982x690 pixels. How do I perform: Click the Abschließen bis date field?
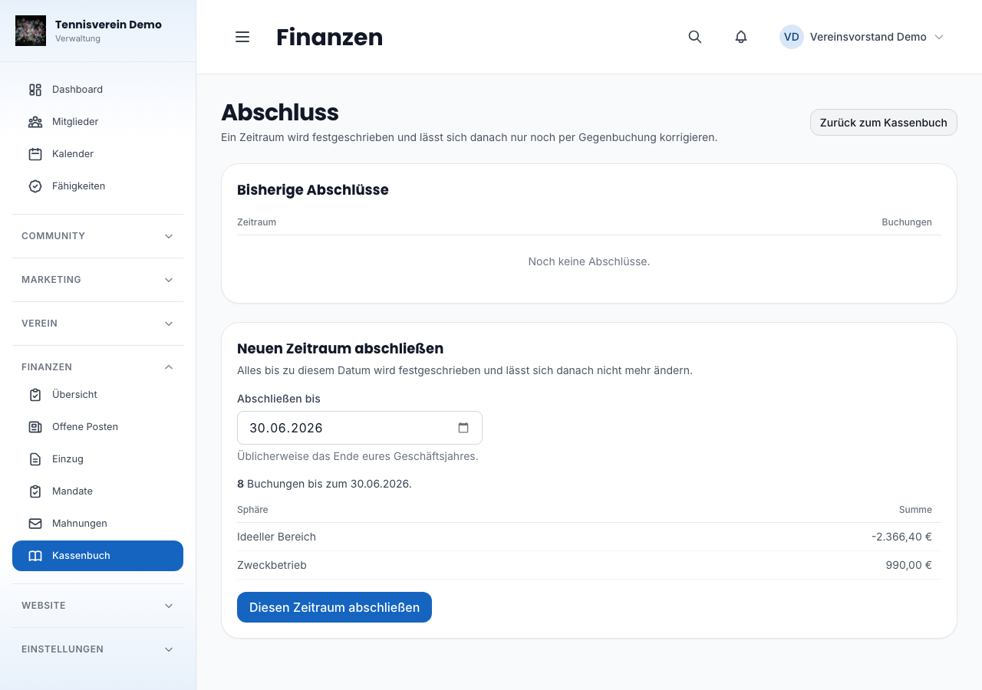pyautogui.click(x=360, y=428)
